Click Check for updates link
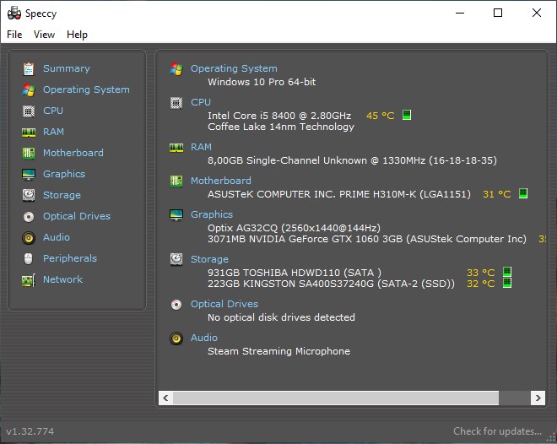The width and height of the screenshot is (557, 444). coord(497,431)
